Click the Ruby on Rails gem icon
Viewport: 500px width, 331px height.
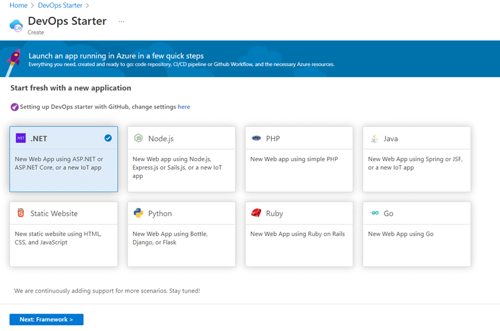pos(256,213)
